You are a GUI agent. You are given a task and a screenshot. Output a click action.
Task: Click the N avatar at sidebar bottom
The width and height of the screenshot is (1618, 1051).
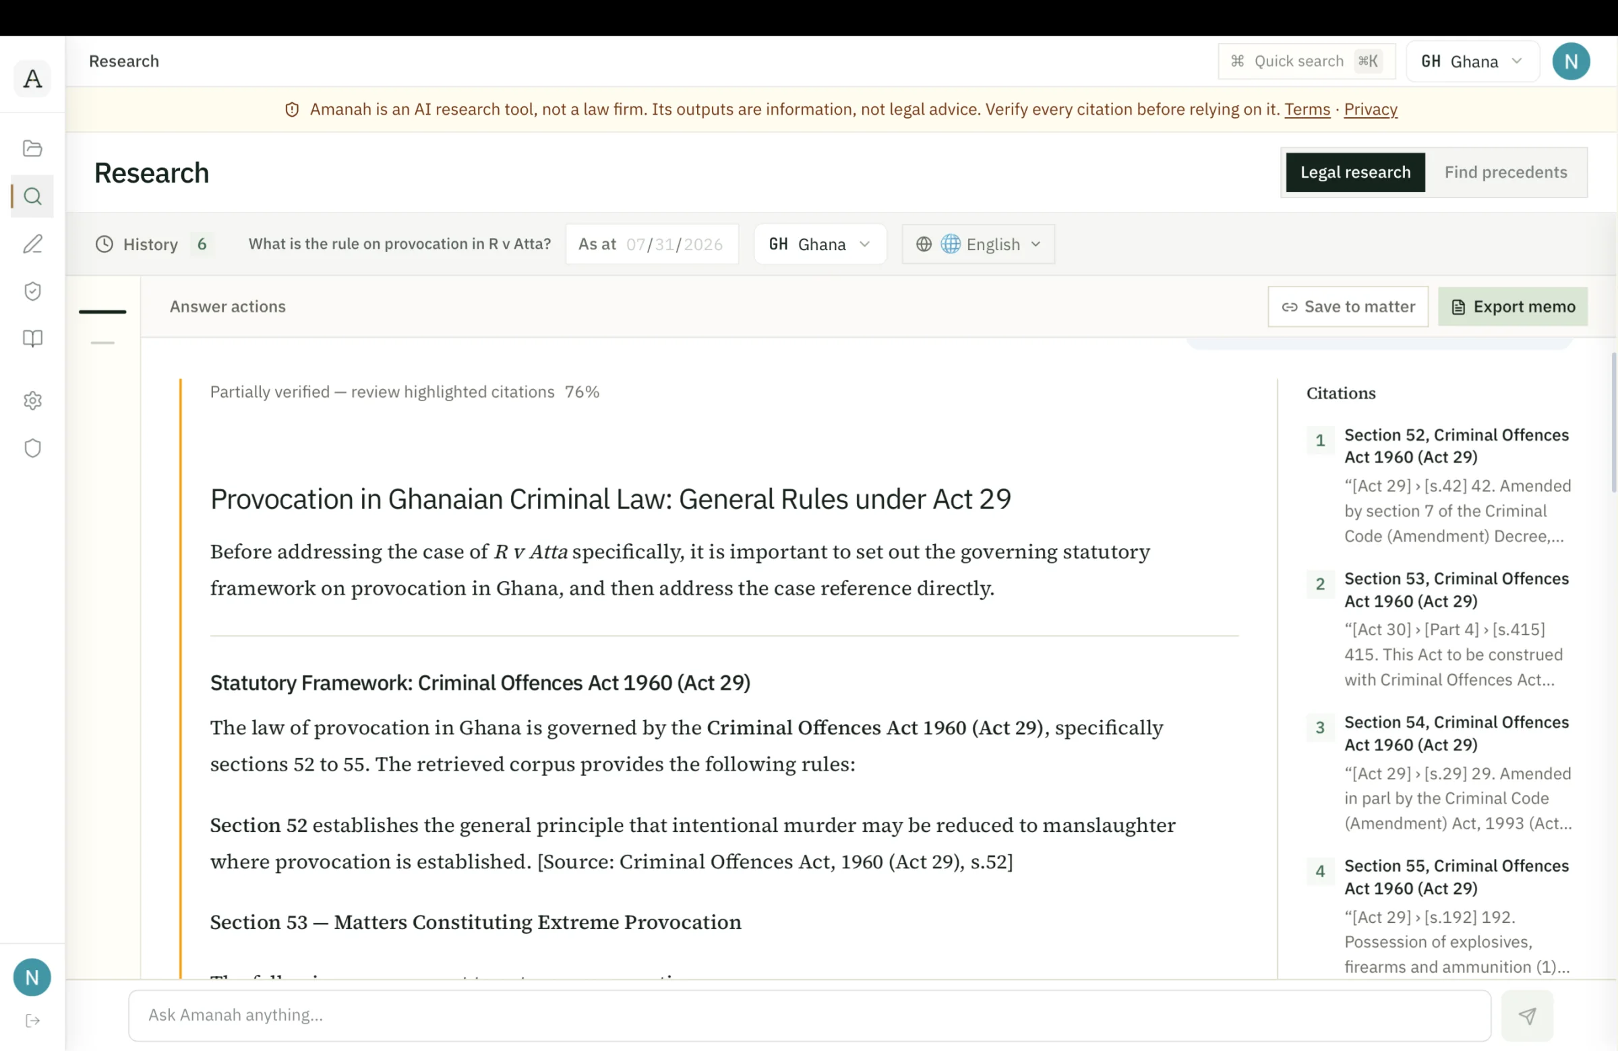point(32,977)
